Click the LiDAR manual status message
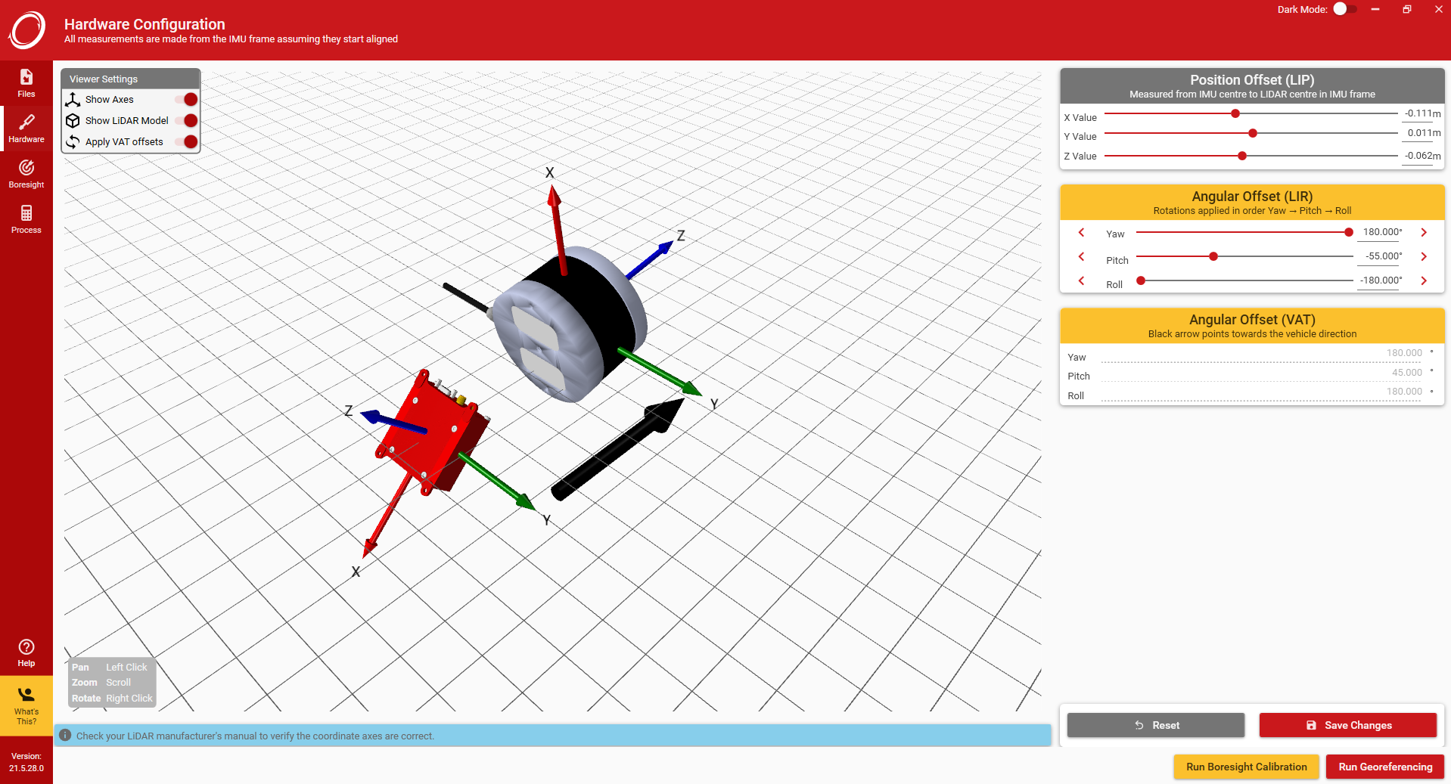Screen dimensions: 1451x784 coord(255,736)
